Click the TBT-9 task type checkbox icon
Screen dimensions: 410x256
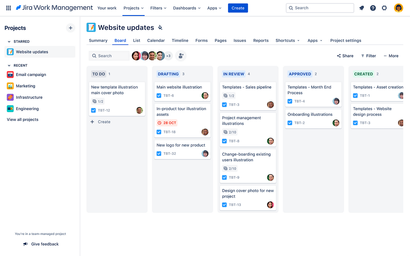[x=224, y=178]
